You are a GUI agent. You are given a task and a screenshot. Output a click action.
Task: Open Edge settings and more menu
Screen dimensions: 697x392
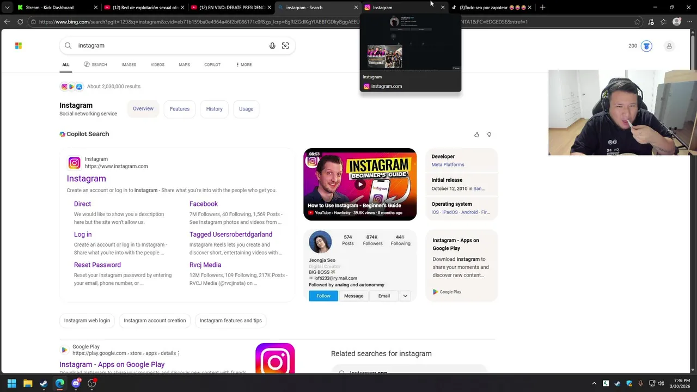(x=689, y=22)
